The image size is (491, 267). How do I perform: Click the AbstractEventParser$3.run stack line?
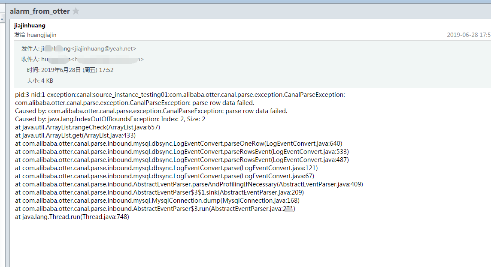coord(155,209)
